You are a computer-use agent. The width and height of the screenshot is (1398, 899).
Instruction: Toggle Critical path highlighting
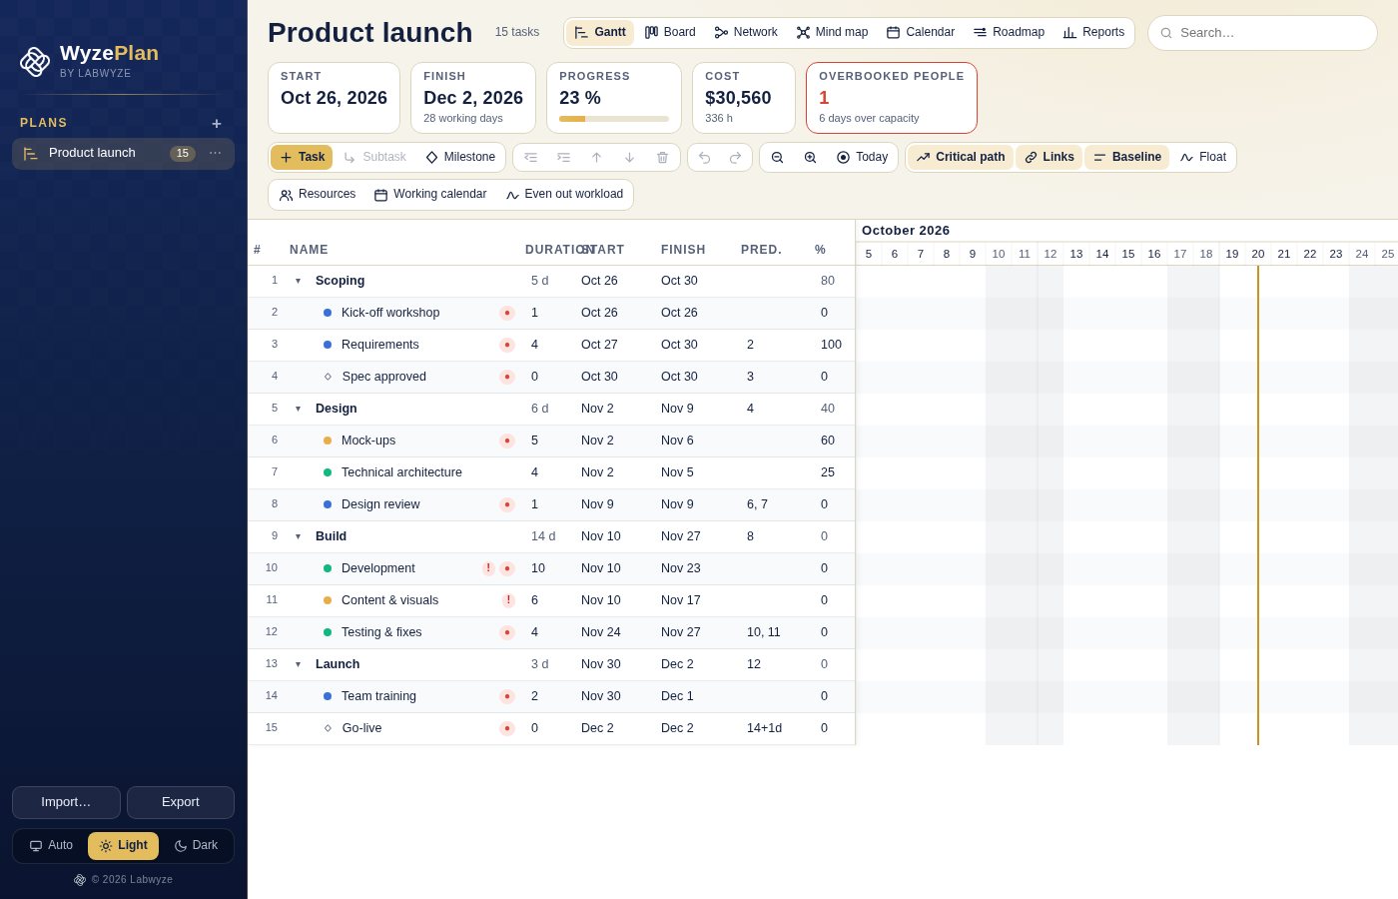point(961,157)
